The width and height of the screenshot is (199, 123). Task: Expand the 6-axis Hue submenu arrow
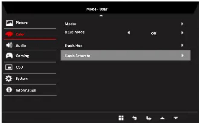click(x=182, y=45)
